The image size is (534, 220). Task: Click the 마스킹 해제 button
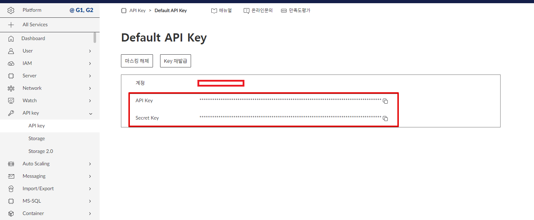click(137, 61)
